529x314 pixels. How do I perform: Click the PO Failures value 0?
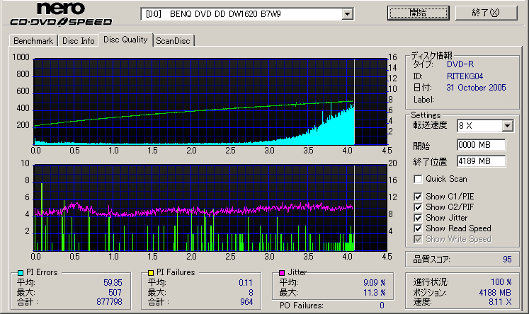tap(382, 306)
